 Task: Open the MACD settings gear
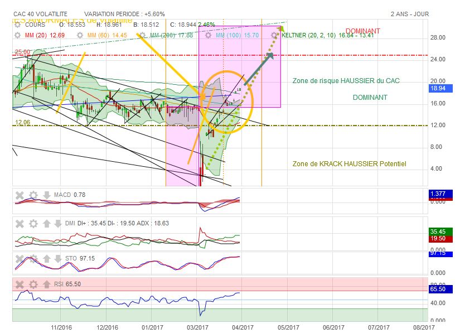pos(33,195)
